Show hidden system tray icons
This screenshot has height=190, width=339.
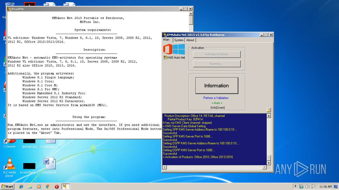point(295,187)
